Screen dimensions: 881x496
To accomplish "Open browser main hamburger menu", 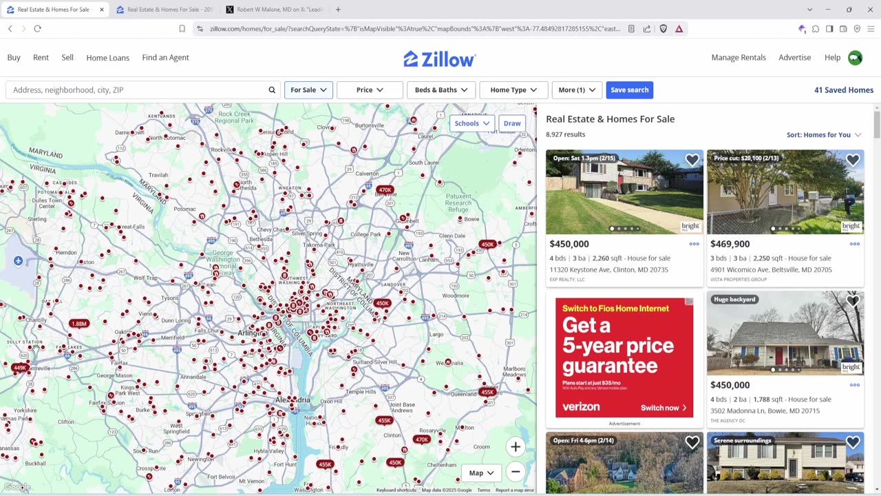I will click(871, 29).
